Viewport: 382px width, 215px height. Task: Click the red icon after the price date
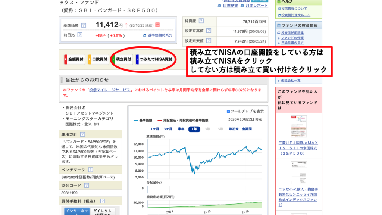[x=158, y=25]
